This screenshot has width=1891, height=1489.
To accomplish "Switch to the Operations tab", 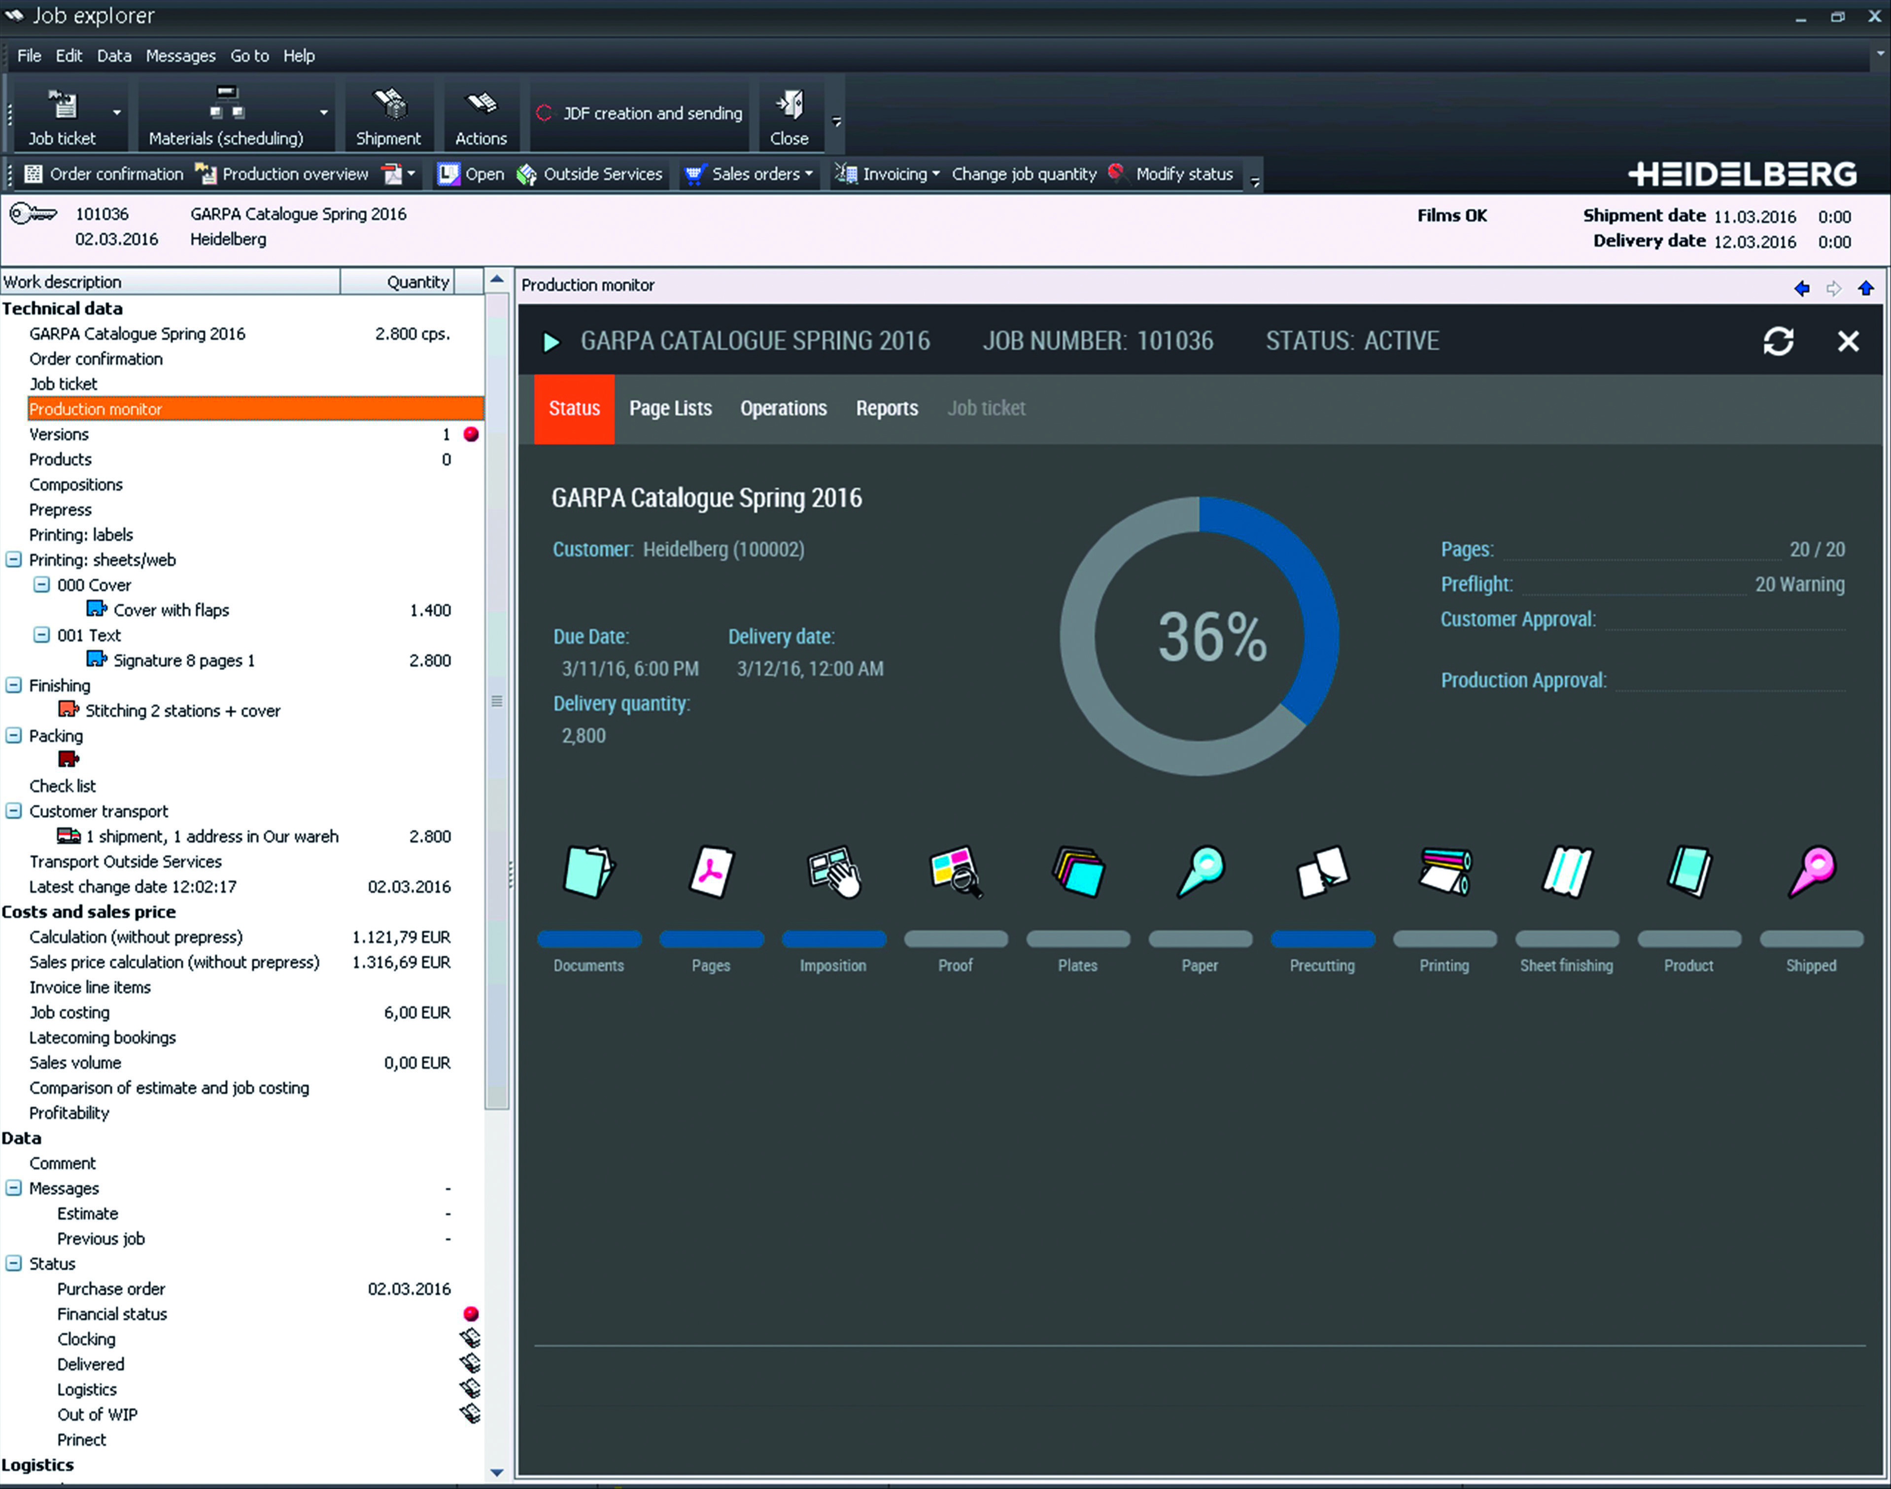I will click(783, 409).
